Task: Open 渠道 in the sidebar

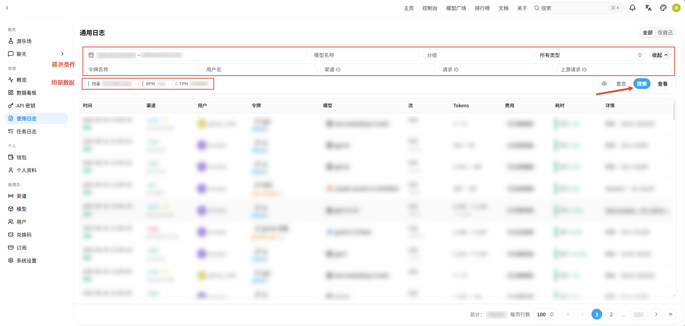Action: click(37, 196)
